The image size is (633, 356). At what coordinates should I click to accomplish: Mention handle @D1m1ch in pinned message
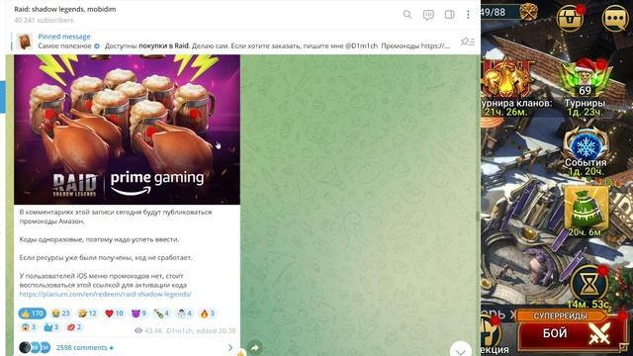tap(361, 45)
